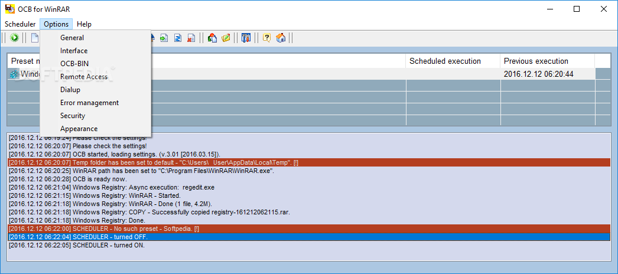Click the page icon with blue refresh arrows

(x=178, y=38)
